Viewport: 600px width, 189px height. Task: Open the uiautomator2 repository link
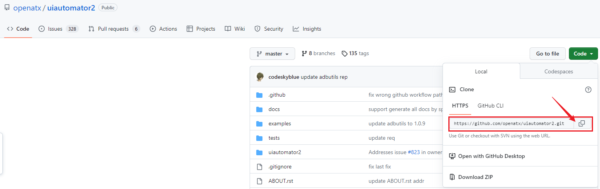click(71, 8)
